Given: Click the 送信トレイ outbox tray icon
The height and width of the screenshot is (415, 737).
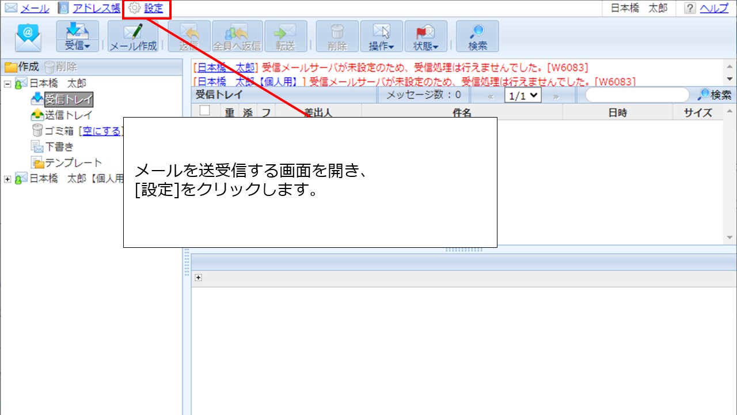Looking at the screenshot, I should click(x=37, y=115).
